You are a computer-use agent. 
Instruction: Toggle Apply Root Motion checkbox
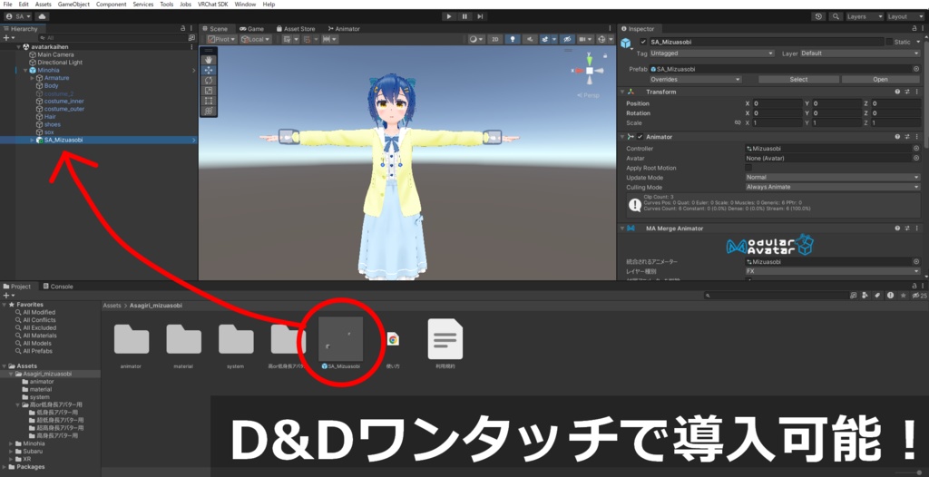tap(748, 168)
